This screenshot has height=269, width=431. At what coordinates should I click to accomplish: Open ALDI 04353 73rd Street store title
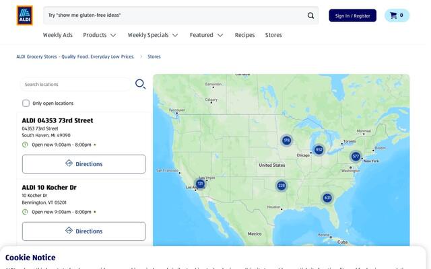click(57, 120)
